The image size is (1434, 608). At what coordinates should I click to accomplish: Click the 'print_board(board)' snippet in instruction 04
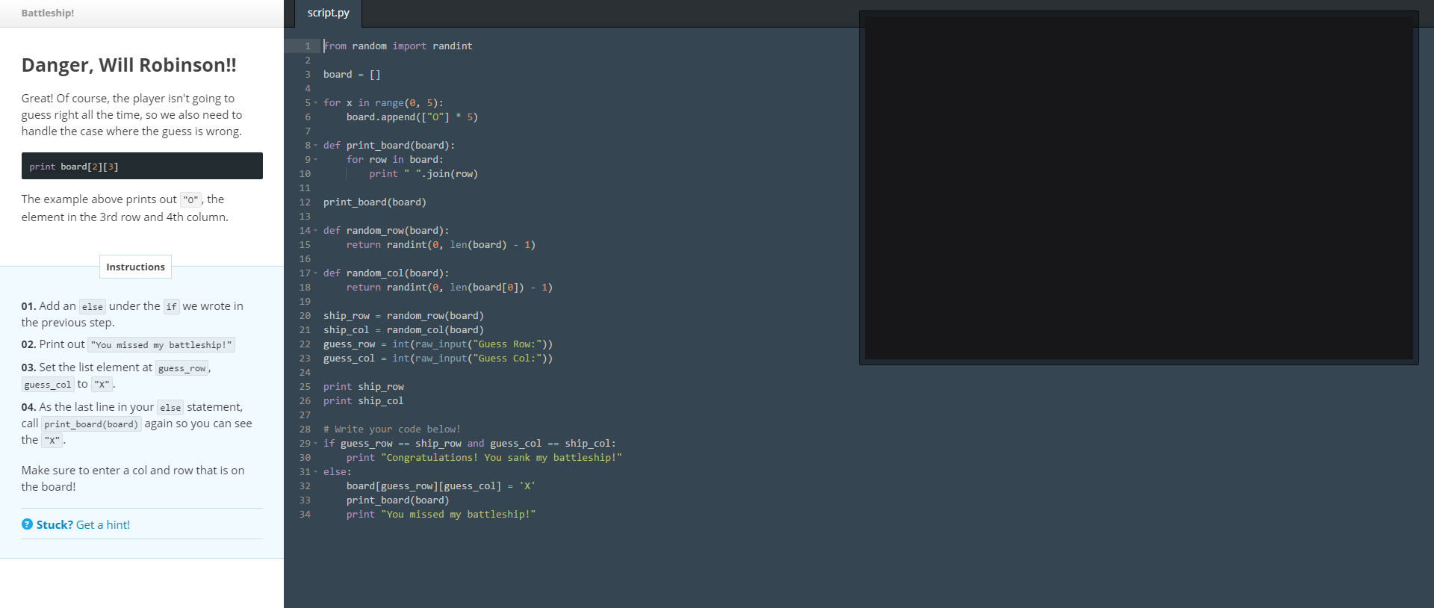tap(91, 424)
